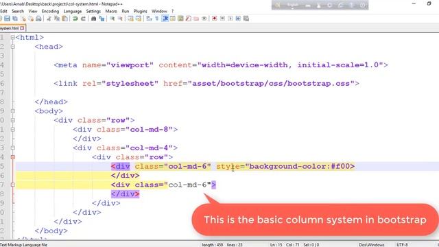Toggle the file monitoring eye icon

[204, 19]
